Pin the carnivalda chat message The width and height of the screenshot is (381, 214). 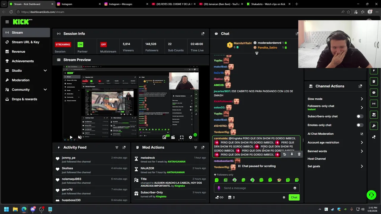[x=292, y=154]
